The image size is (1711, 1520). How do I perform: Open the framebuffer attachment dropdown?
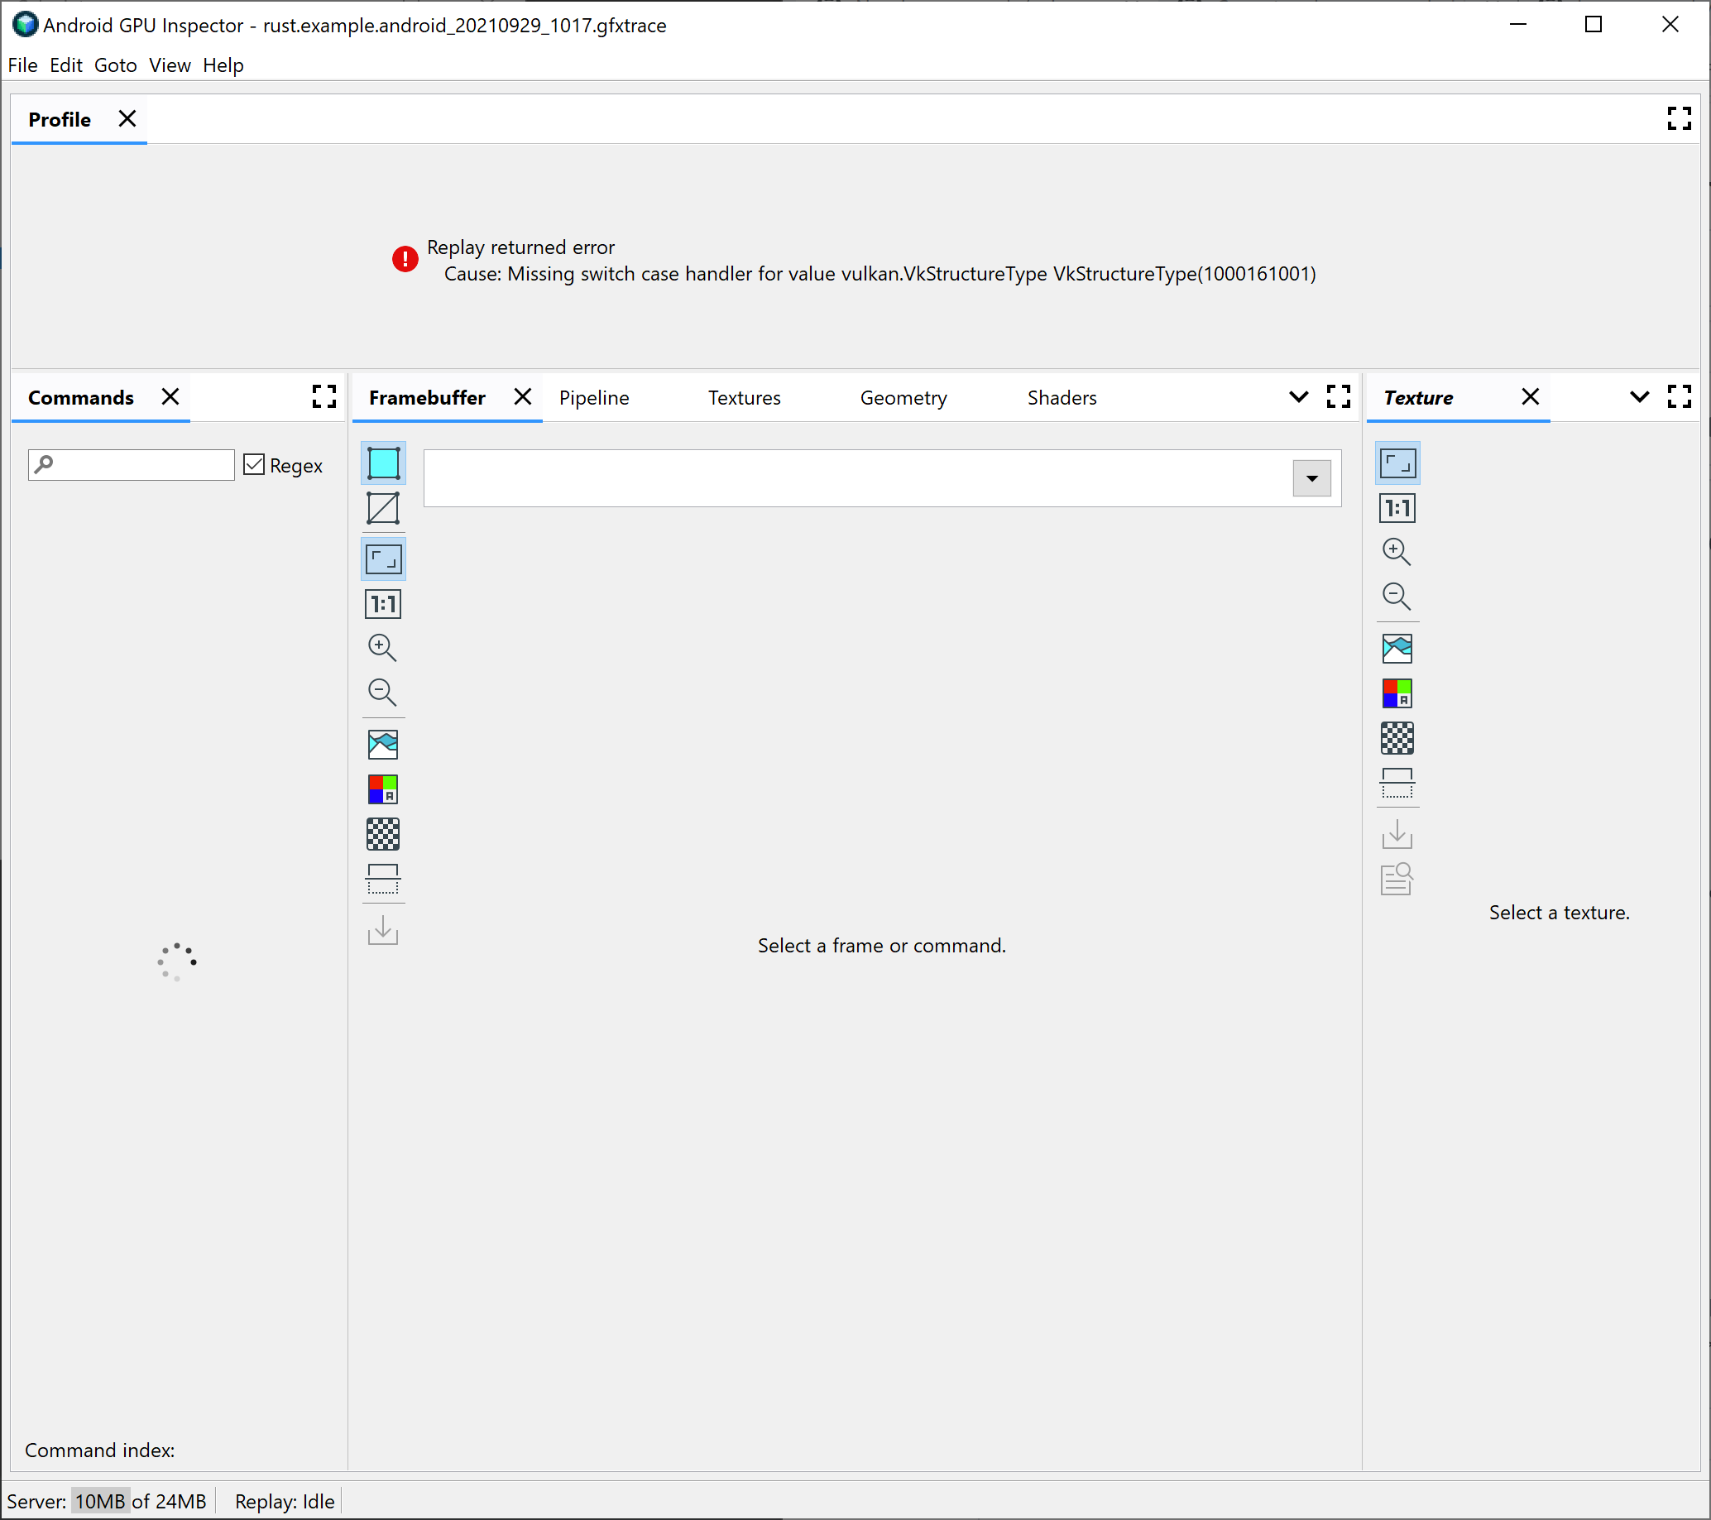(x=1311, y=479)
